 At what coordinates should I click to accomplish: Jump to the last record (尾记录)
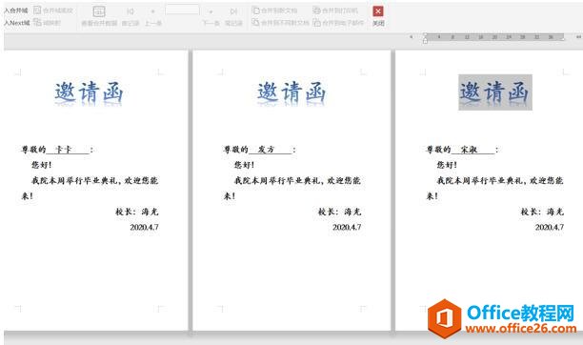tap(233, 17)
